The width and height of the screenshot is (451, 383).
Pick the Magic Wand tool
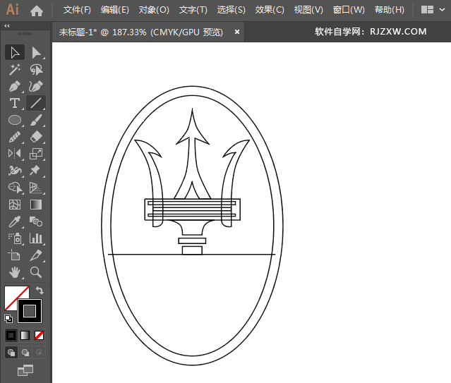15,69
